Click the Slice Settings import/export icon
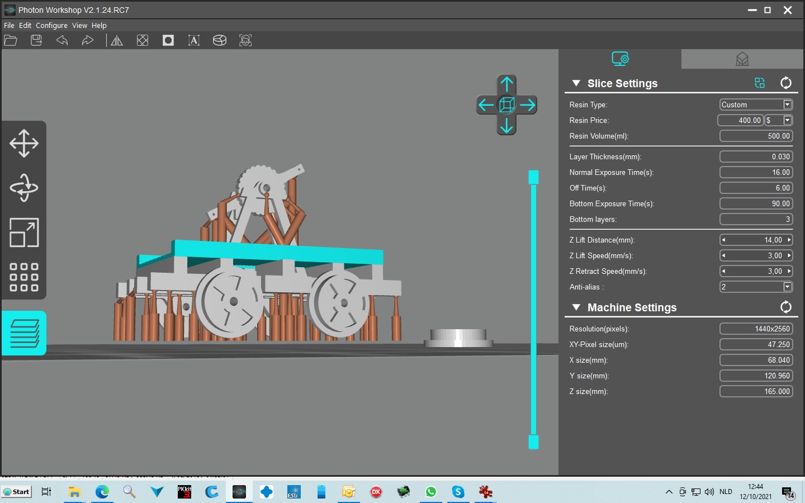805x503 pixels. pos(760,83)
